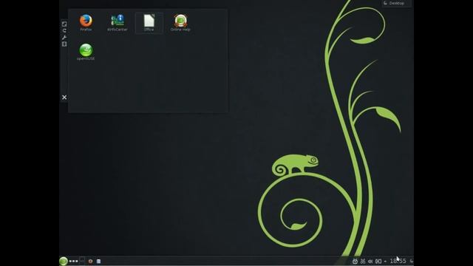Click the widget rotate handle icon
Image resolution: width=473 pixels, height=266 pixels.
click(x=64, y=30)
